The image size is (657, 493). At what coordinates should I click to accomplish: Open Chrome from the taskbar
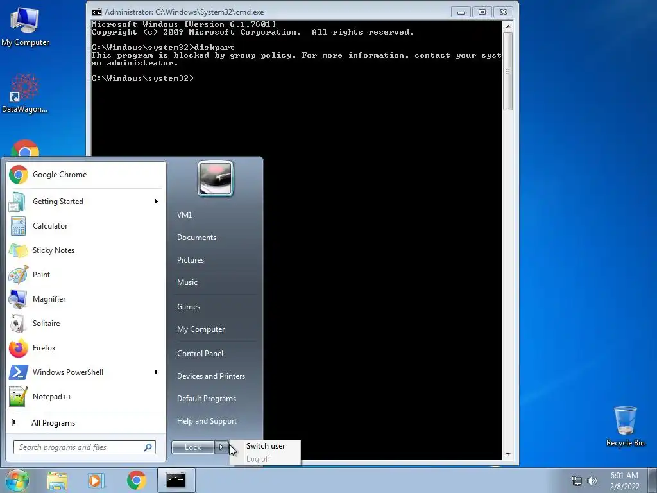point(137,480)
